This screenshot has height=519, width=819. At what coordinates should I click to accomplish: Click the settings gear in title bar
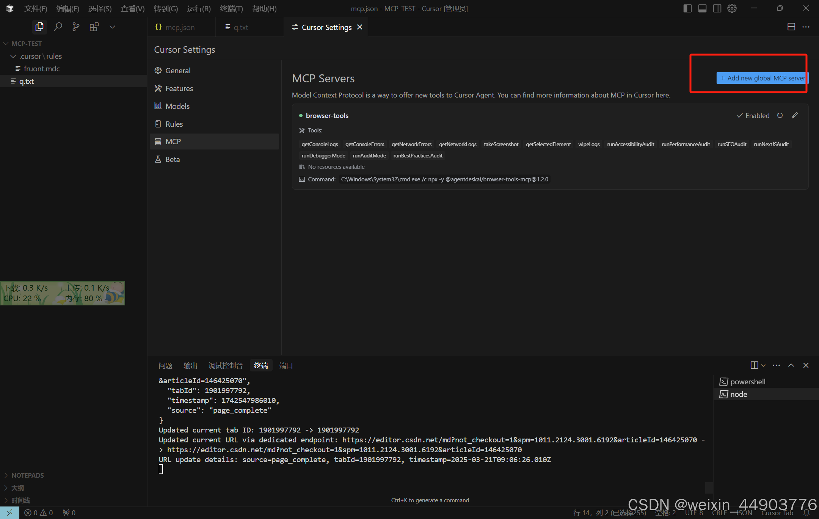732,8
